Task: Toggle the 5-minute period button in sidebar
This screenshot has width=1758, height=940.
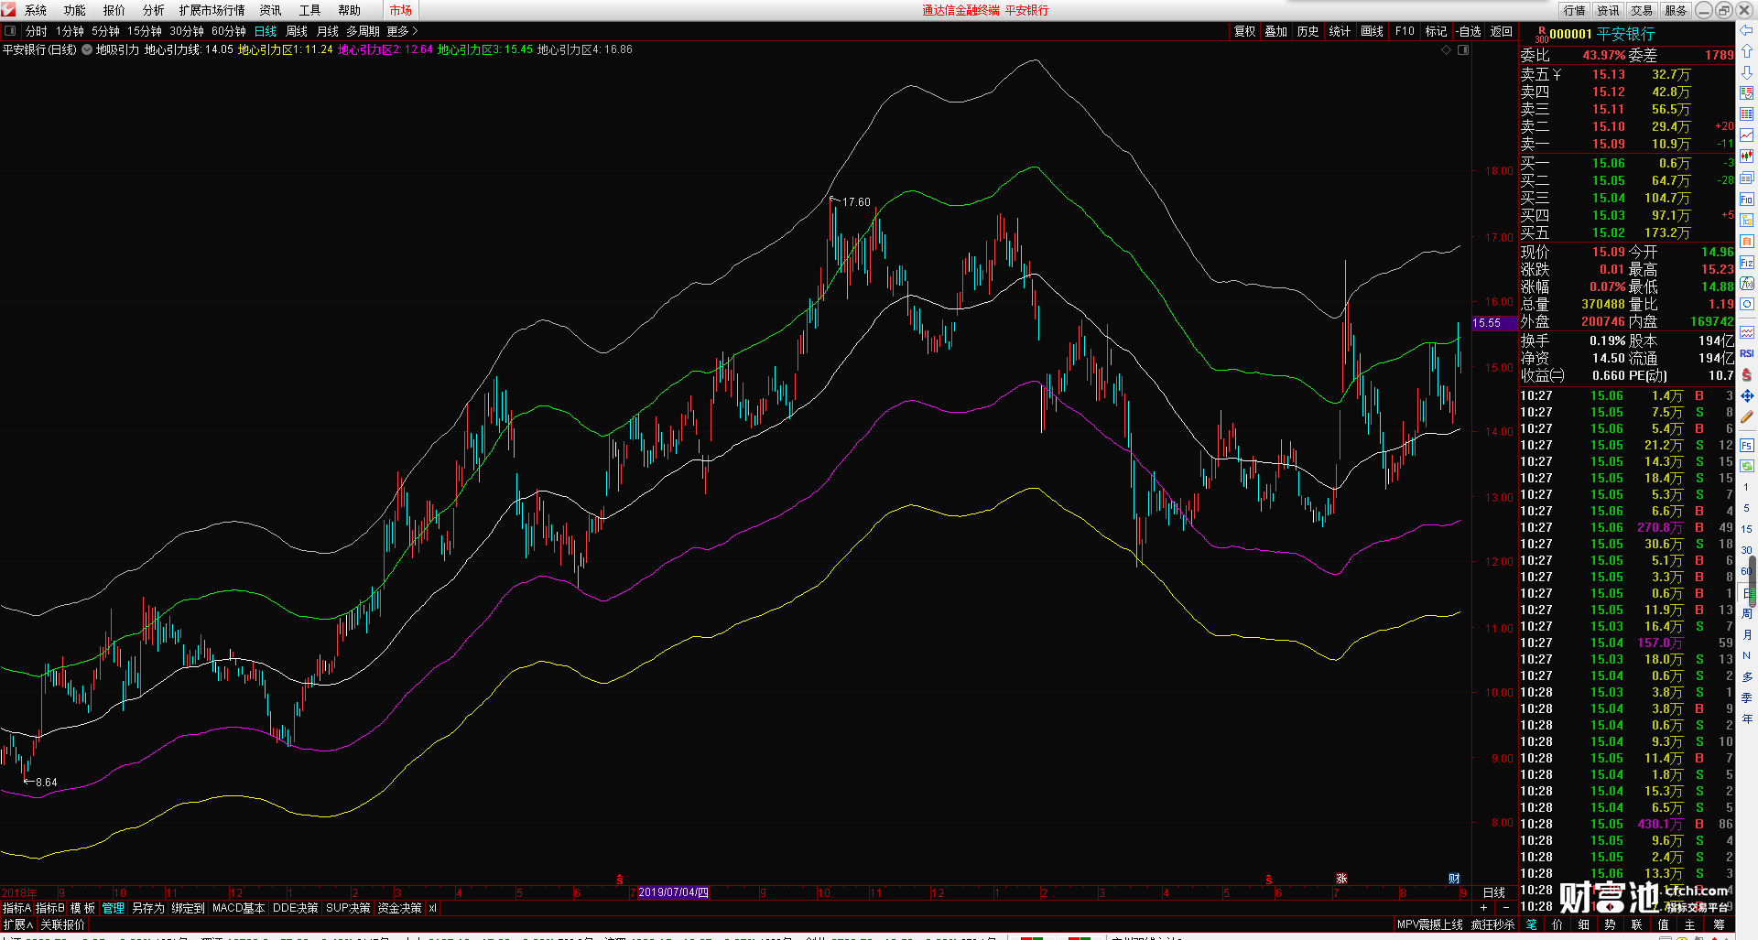Action: coord(1747,508)
